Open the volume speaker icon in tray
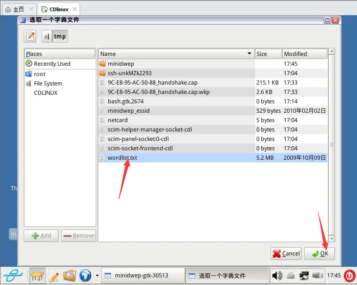 coord(277,276)
